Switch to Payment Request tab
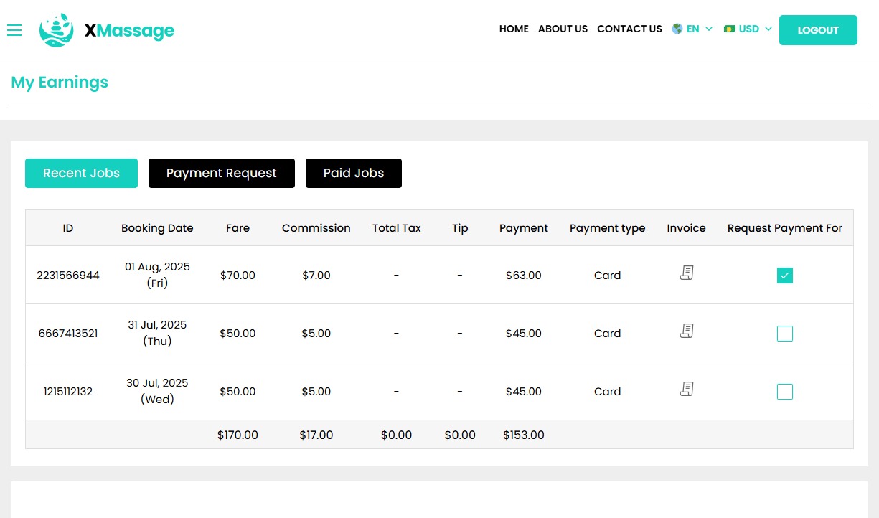Screen dimensions: 879x518 pos(221,174)
